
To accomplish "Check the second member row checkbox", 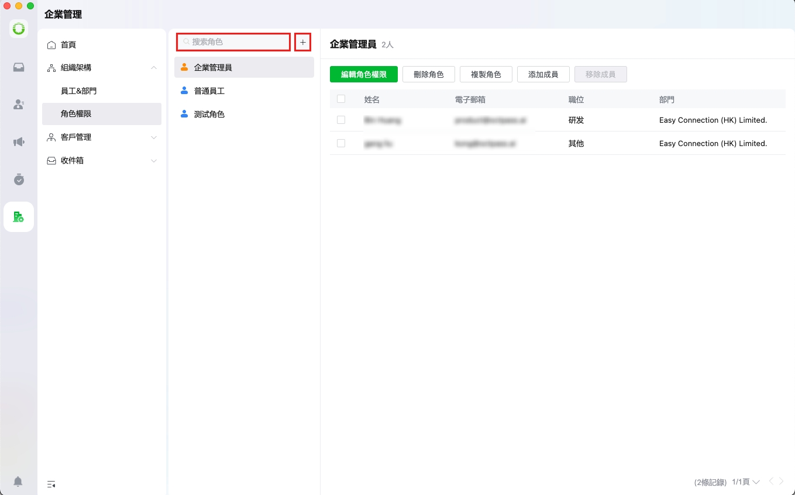I will click(341, 143).
